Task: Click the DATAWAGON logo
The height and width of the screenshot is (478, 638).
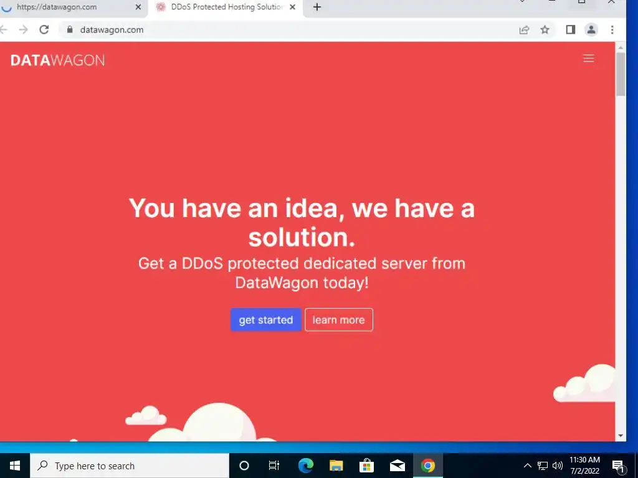Action: 57,60
